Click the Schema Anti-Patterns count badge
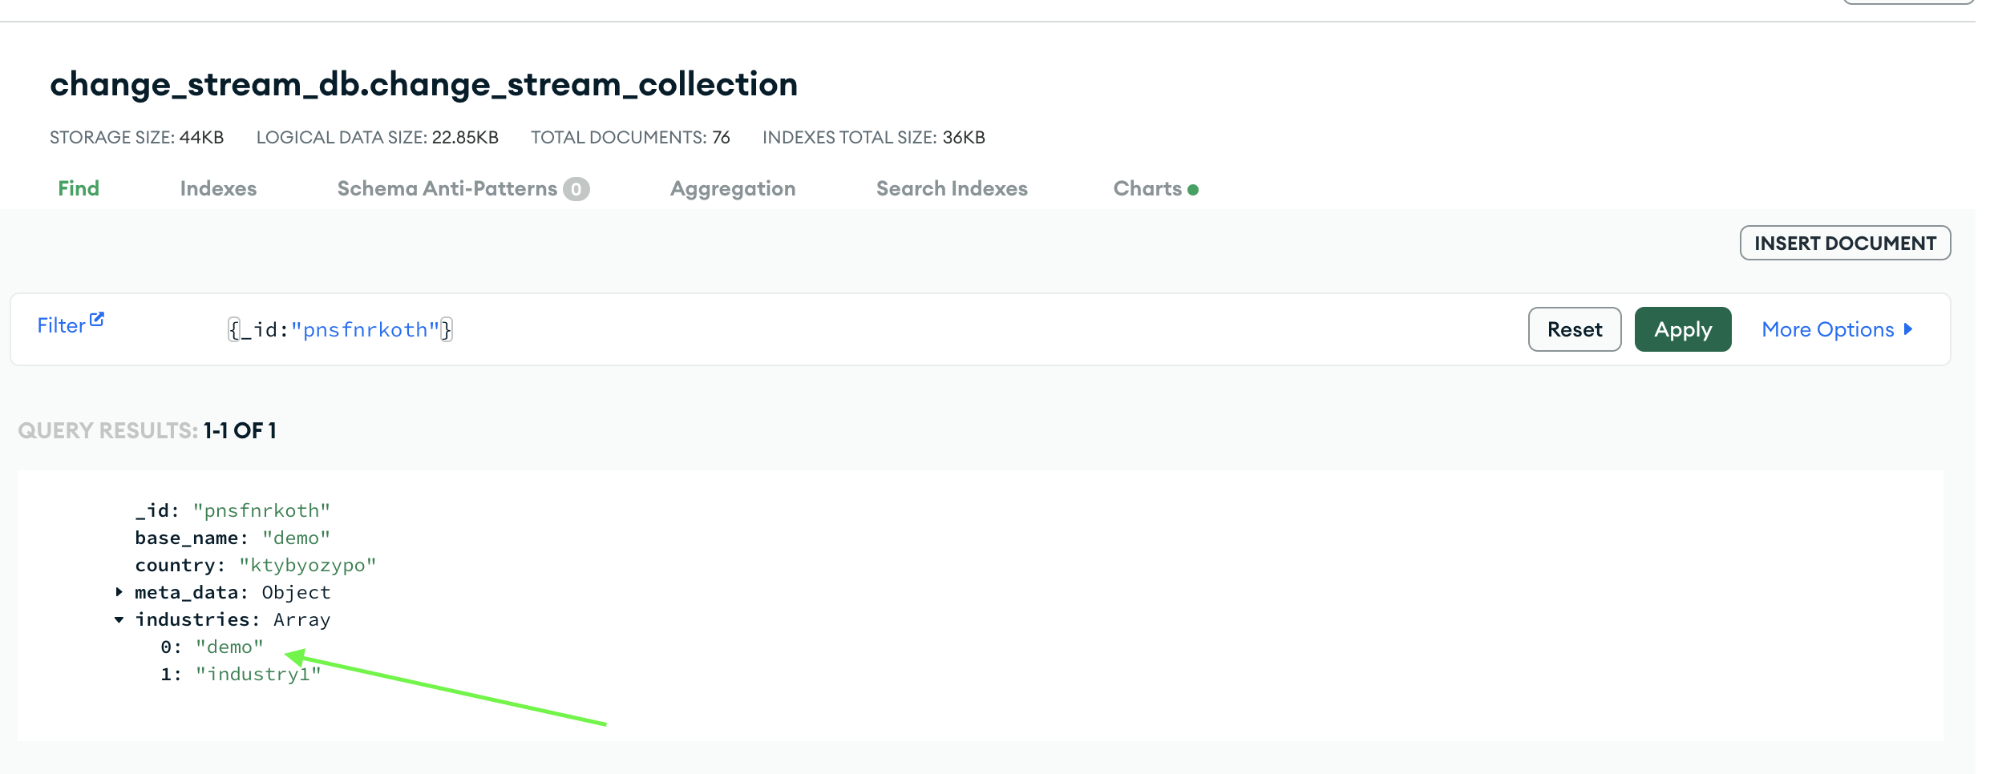 coord(576,189)
